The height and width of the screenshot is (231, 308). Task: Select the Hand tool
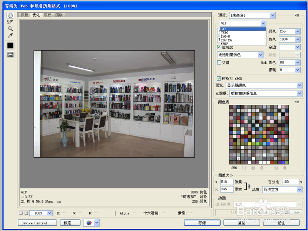coord(10,15)
